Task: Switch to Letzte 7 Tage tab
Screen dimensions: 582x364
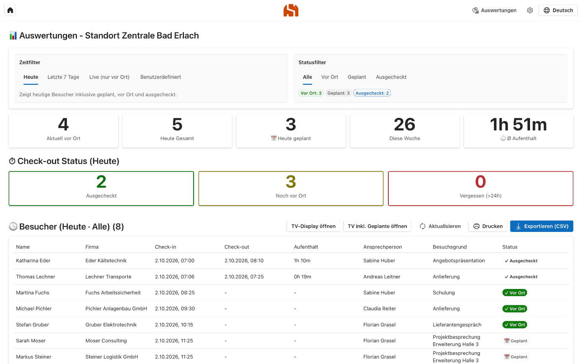Action: coord(63,77)
